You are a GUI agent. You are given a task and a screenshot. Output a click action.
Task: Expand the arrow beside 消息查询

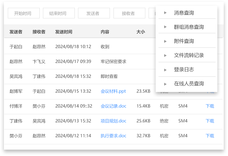coord(165,13)
